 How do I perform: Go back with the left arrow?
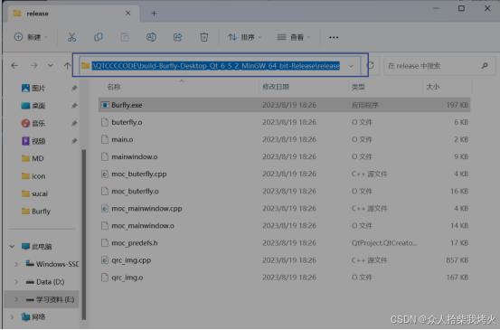click(x=14, y=66)
